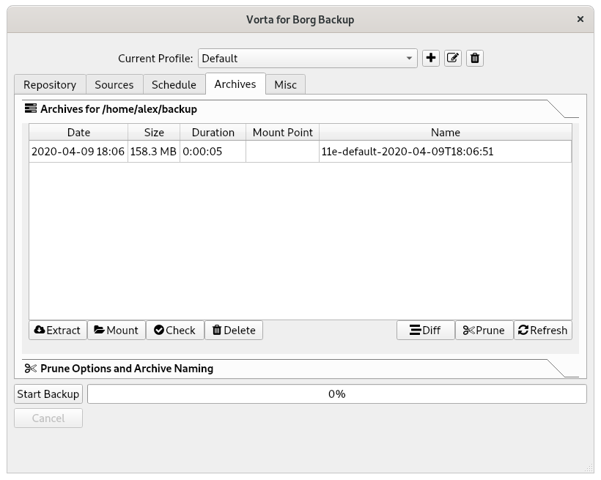Viewport: 601px width, 480px height.
Task: Refresh the archive list
Action: coord(542,331)
